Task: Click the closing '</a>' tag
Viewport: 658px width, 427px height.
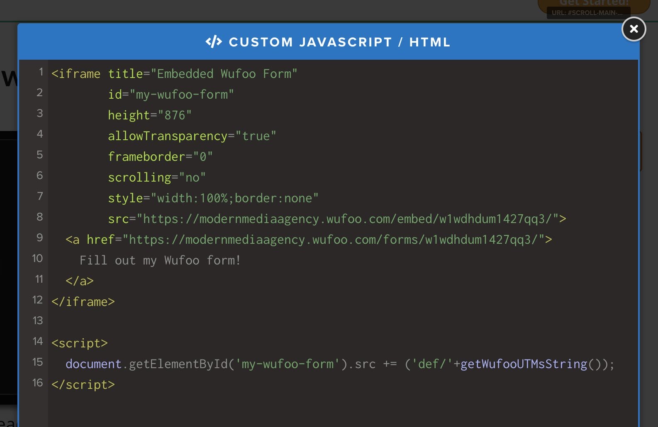Action: coord(80,281)
